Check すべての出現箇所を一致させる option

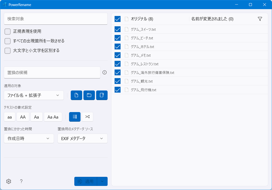click(7, 41)
